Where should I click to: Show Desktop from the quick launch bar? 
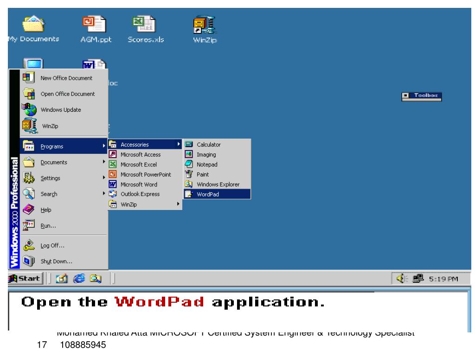pyautogui.click(x=62, y=279)
